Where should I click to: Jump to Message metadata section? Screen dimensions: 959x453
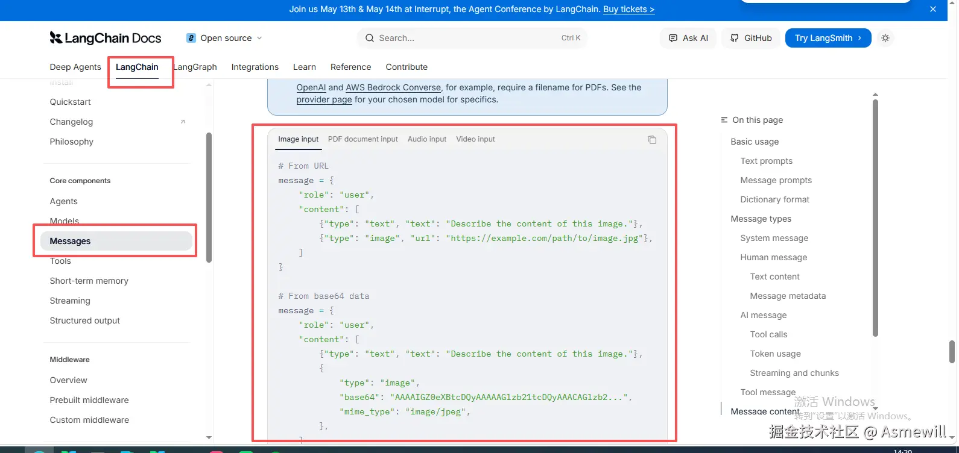click(788, 296)
